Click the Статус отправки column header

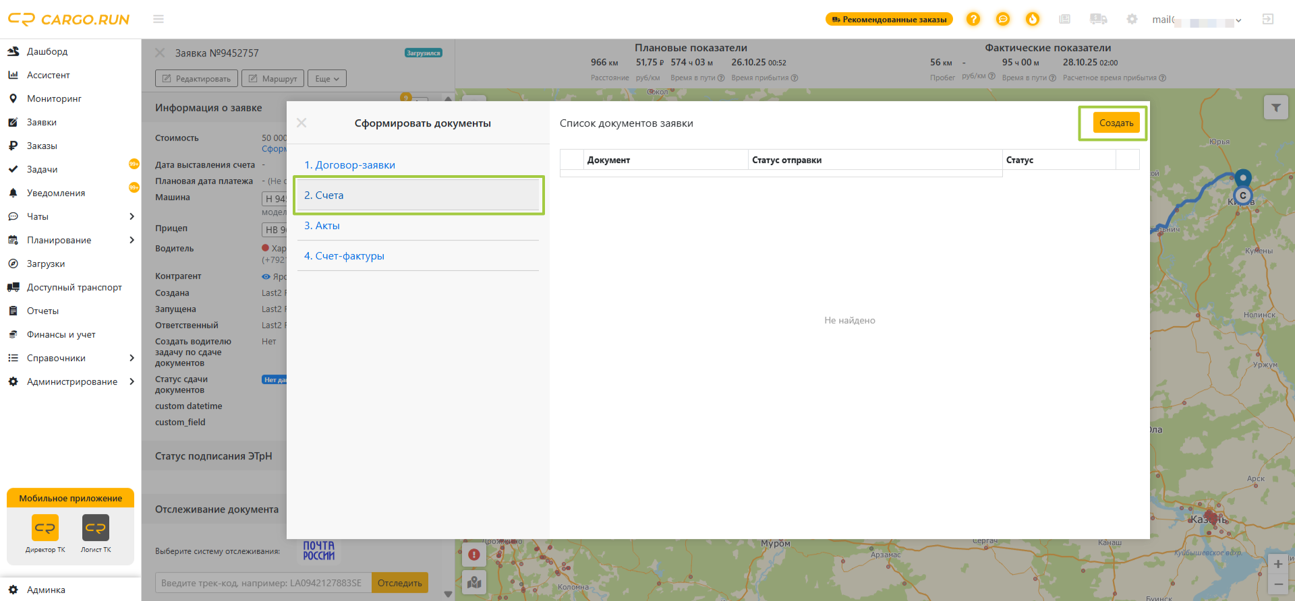(x=875, y=160)
